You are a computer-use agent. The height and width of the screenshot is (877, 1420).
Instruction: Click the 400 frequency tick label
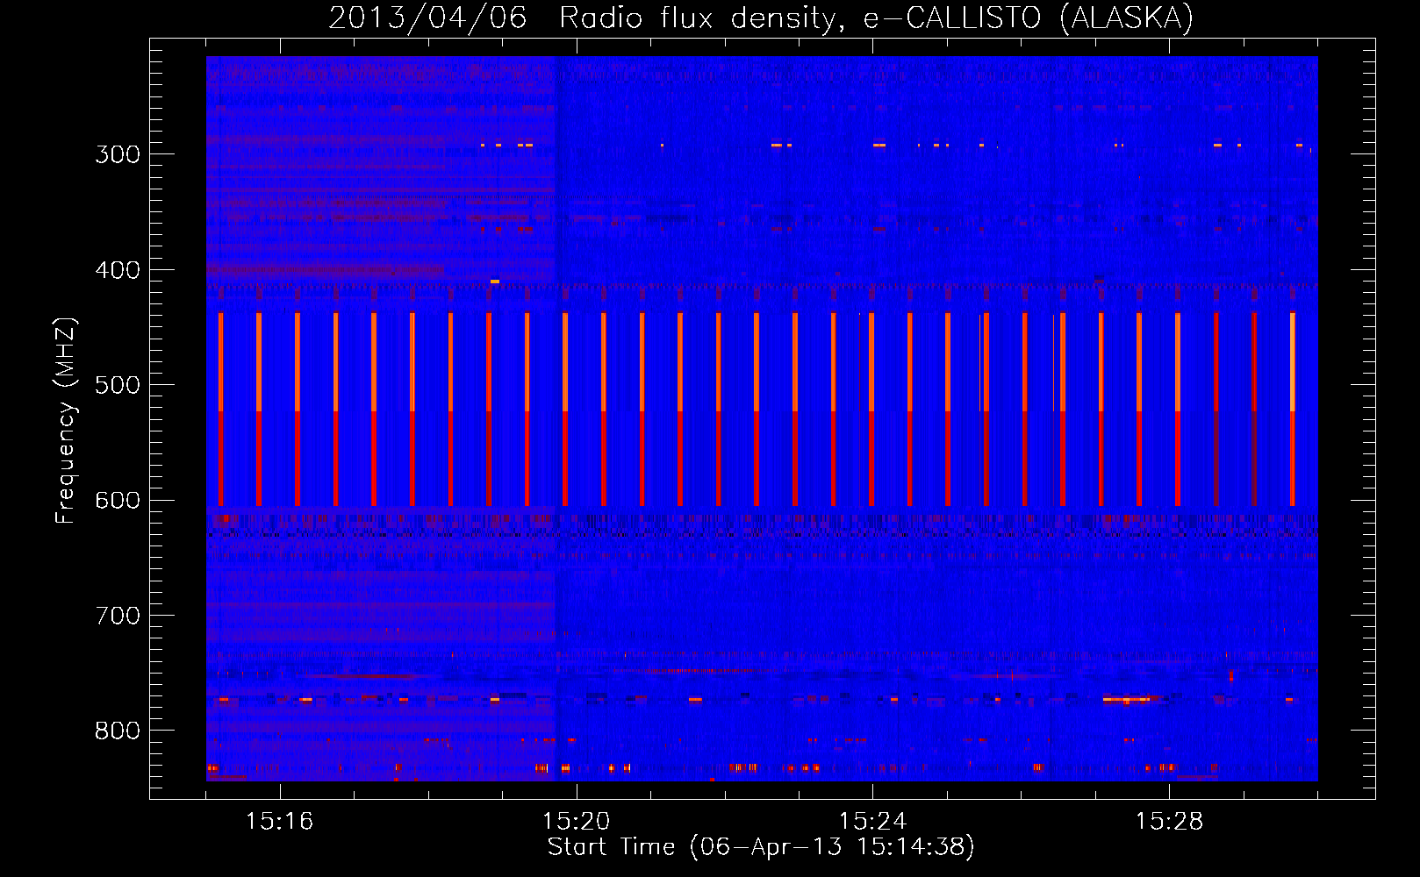pos(118,270)
